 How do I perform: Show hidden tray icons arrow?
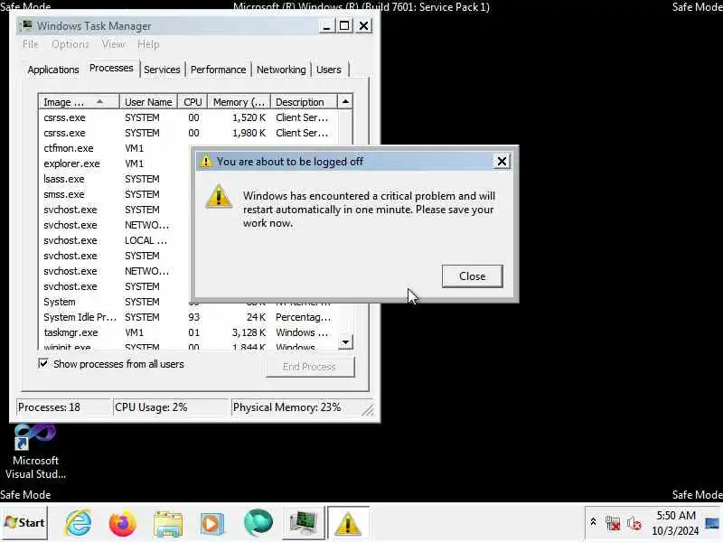coord(593,522)
